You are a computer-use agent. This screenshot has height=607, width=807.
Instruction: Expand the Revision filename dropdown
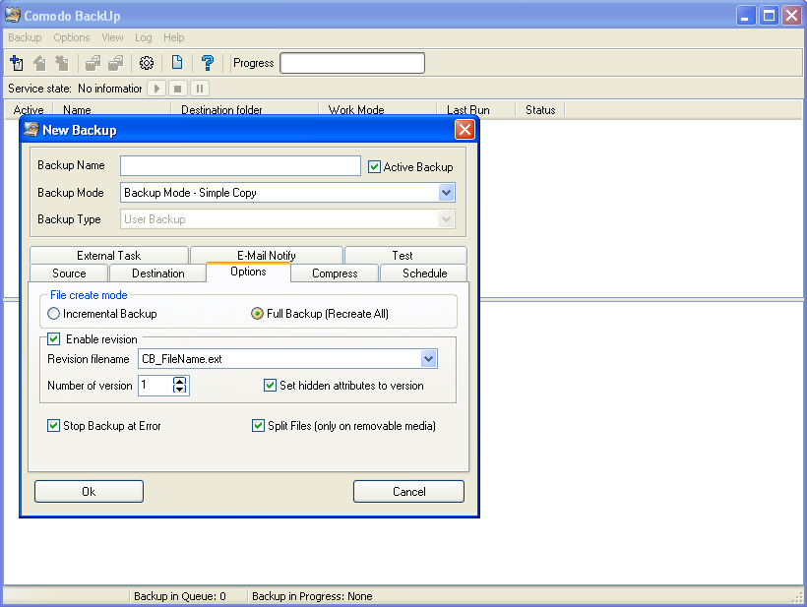(429, 359)
